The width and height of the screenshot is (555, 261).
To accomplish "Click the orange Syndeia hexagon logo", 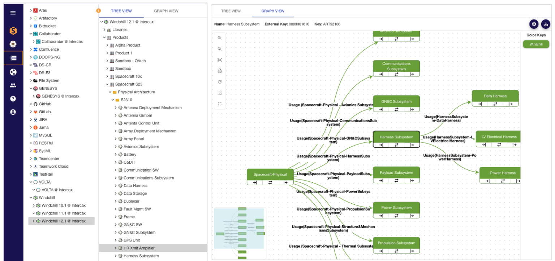I will click(13, 31).
